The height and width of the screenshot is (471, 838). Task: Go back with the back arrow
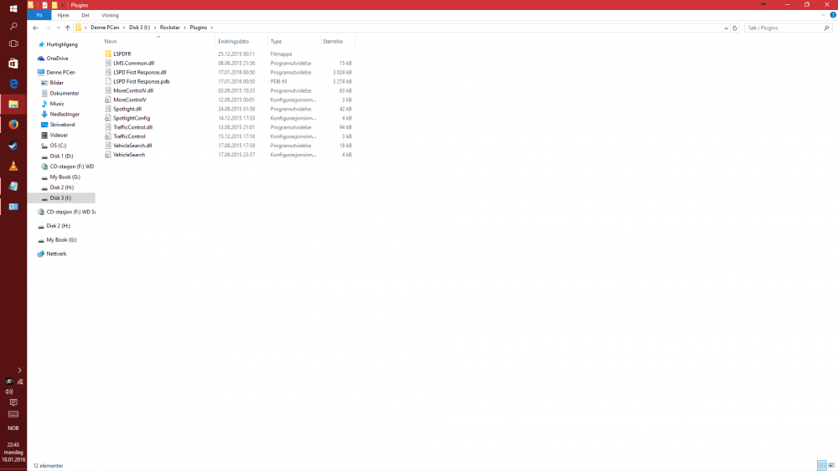click(x=35, y=28)
